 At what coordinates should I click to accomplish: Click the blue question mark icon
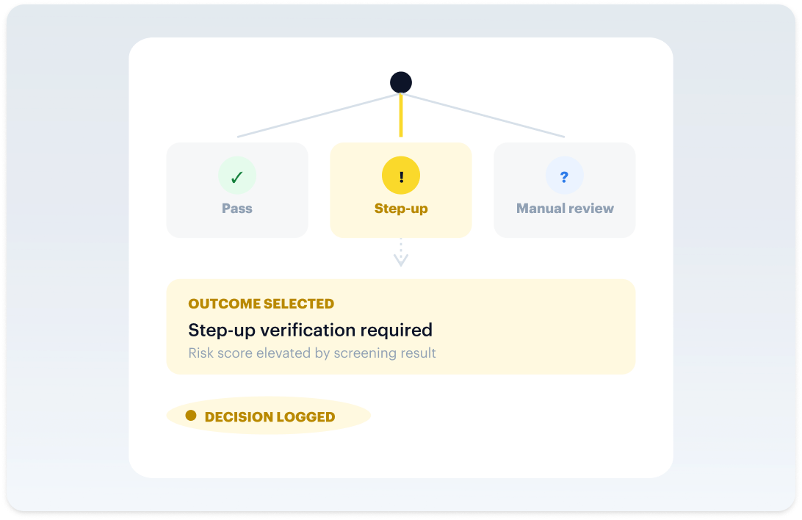pos(565,176)
